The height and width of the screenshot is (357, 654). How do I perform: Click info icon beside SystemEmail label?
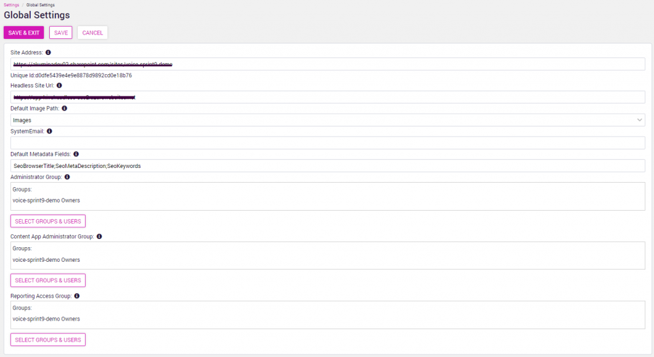(50, 131)
